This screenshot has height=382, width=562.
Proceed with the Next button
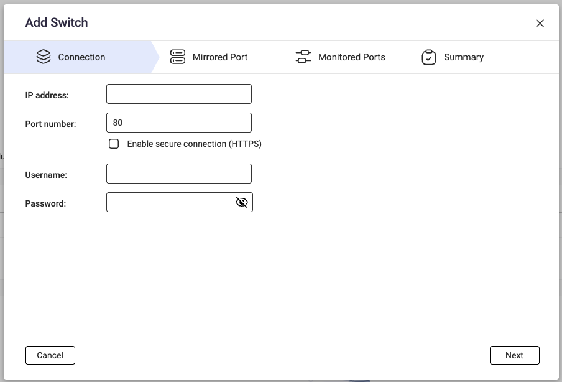tap(514, 355)
